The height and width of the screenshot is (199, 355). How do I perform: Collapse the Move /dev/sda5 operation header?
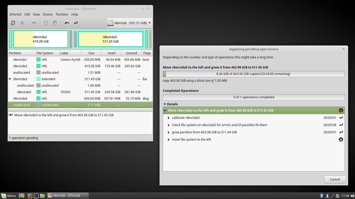pos(165,111)
